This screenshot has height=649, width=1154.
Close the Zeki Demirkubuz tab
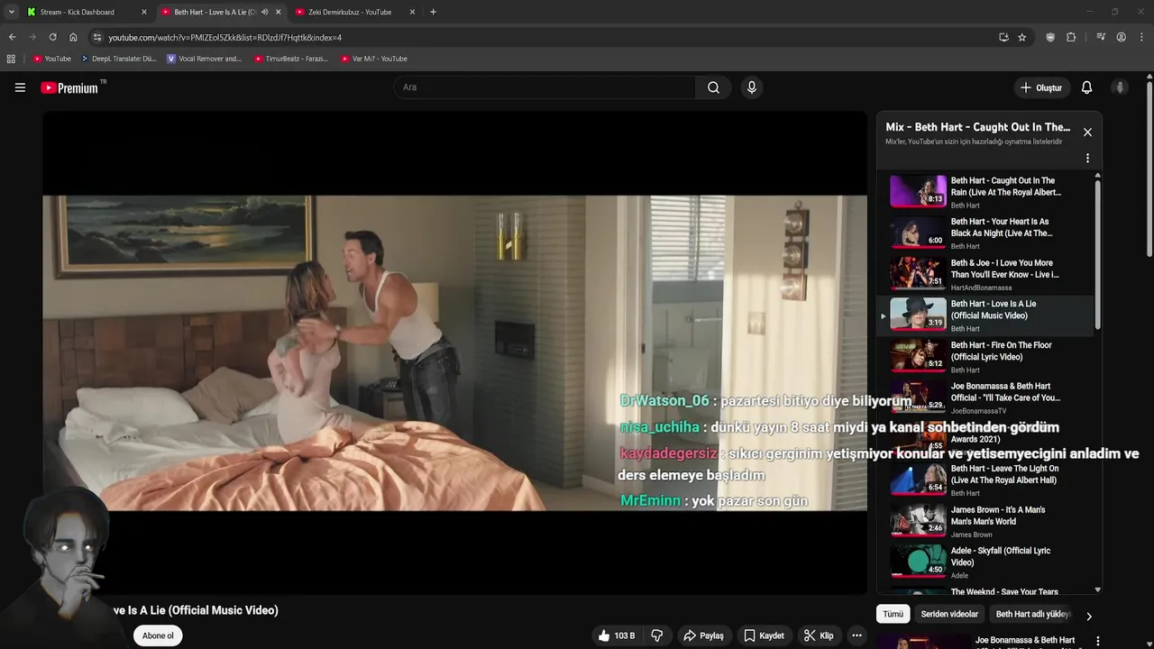tap(412, 12)
